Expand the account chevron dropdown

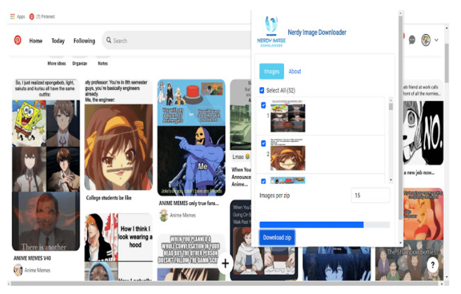pyautogui.click(x=437, y=40)
